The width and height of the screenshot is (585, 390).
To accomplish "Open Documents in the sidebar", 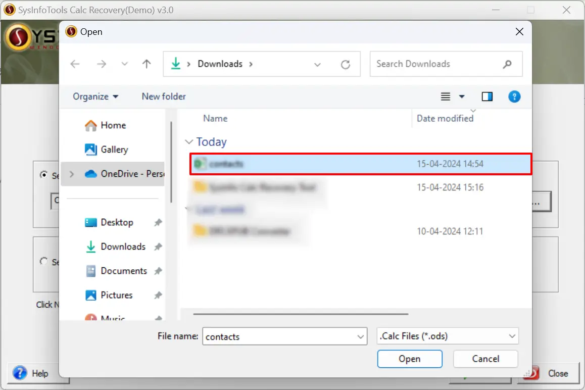I will [x=123, y=271].
